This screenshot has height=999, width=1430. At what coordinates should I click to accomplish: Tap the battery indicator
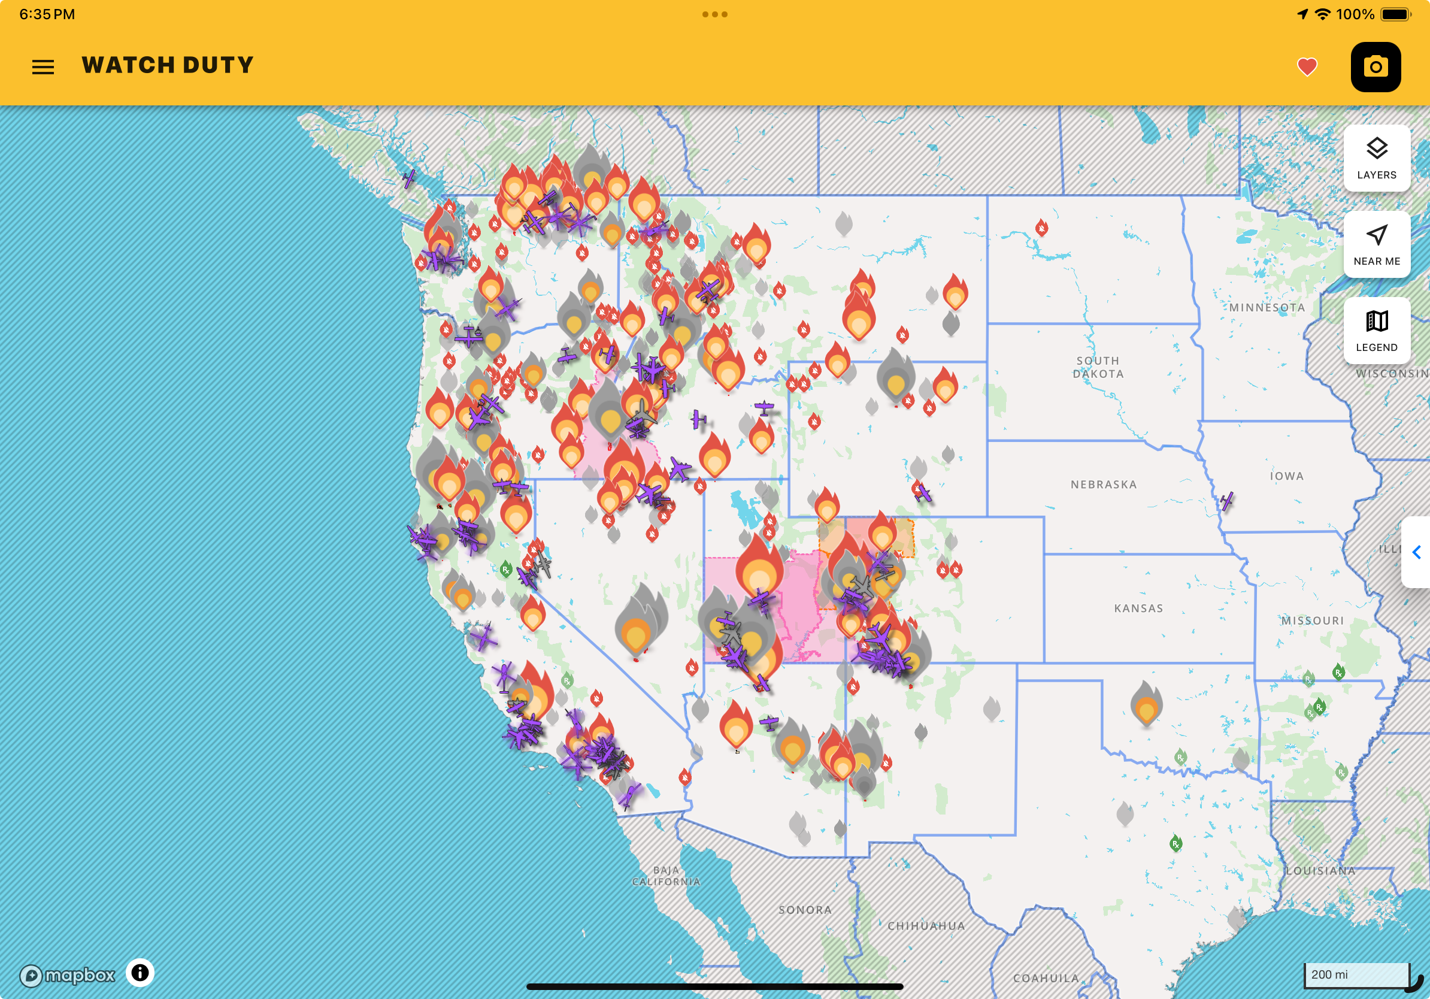pyautogui.click(x=1396, y=14)
